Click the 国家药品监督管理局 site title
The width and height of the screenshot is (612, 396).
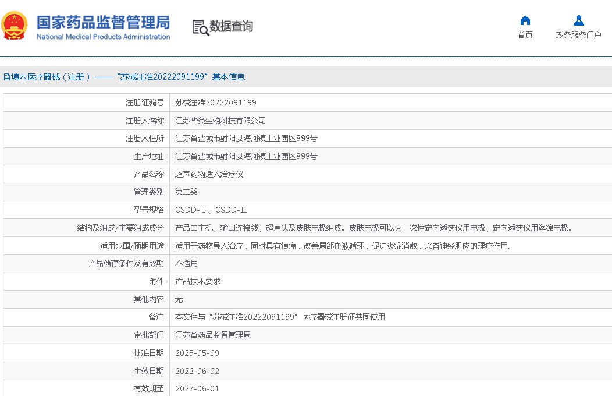pyautogui.click(x=103, y=22)
